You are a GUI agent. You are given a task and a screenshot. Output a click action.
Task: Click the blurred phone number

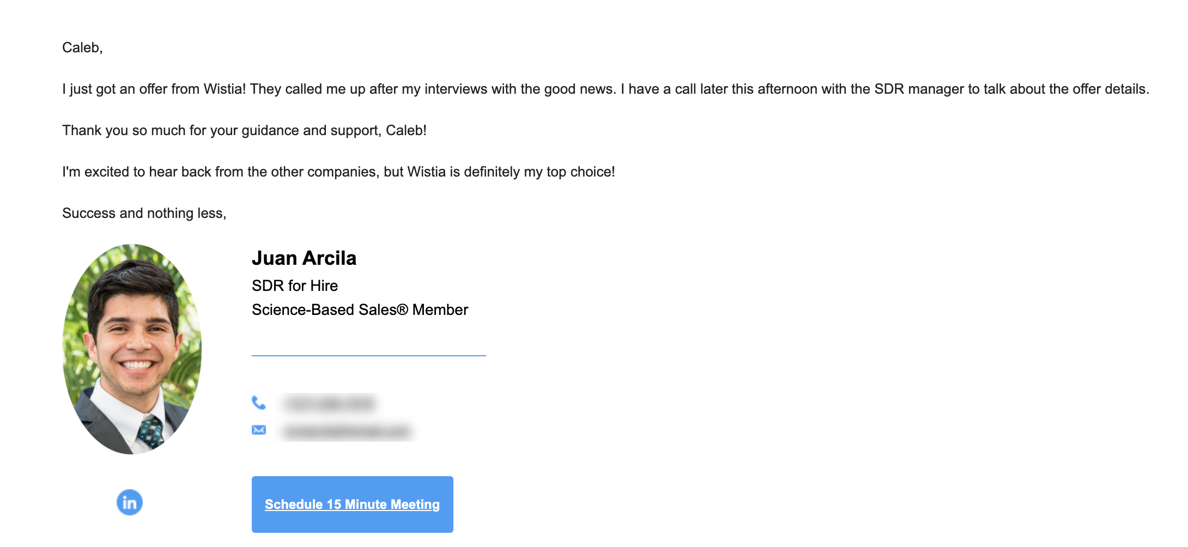tap(329, 404)
